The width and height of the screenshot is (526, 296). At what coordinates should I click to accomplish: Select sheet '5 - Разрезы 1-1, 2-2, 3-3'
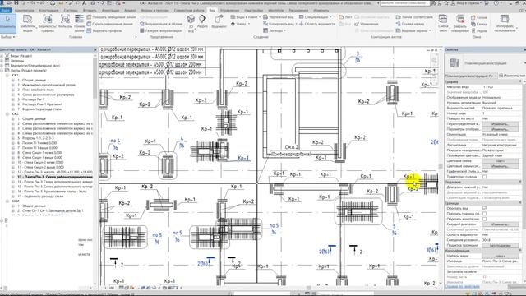pyautogui.click(x=35, y=138)
